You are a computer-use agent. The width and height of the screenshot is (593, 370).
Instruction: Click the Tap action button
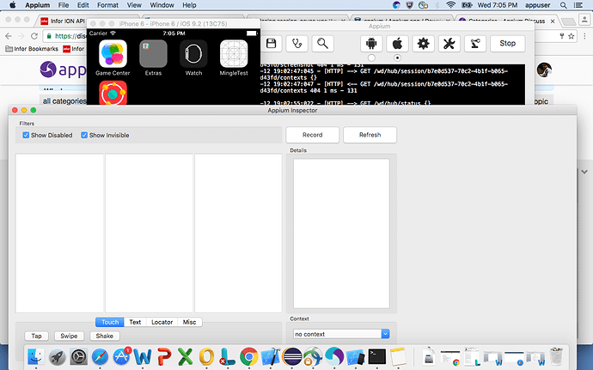tap(37, 336)
